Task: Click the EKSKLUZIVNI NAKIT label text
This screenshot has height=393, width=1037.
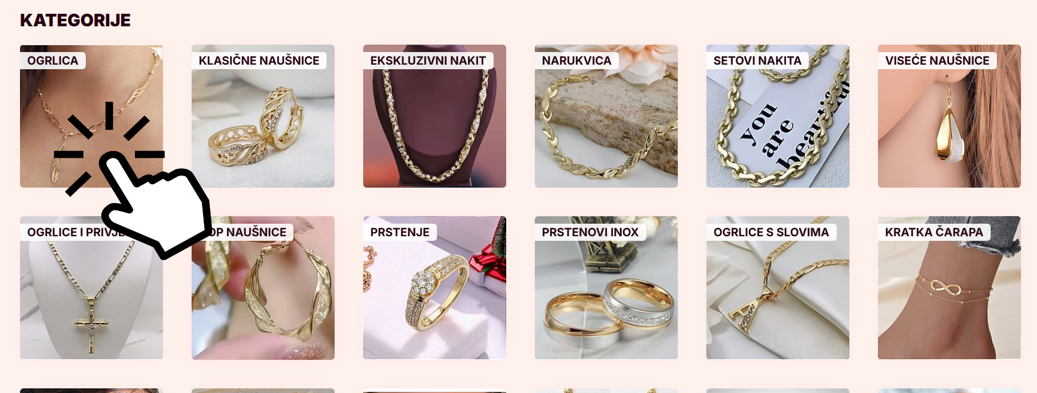Action: click(428, 61)
